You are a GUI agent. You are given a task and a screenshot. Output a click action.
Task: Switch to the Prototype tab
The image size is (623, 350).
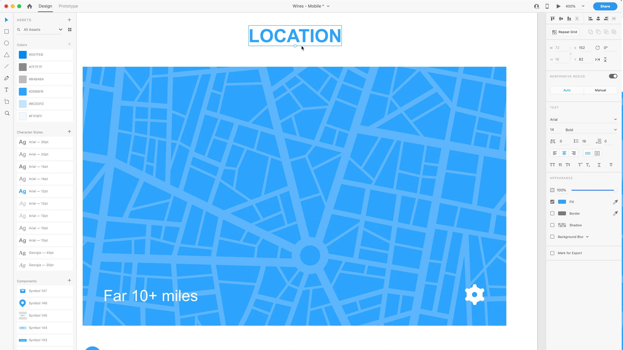[68, 6]
